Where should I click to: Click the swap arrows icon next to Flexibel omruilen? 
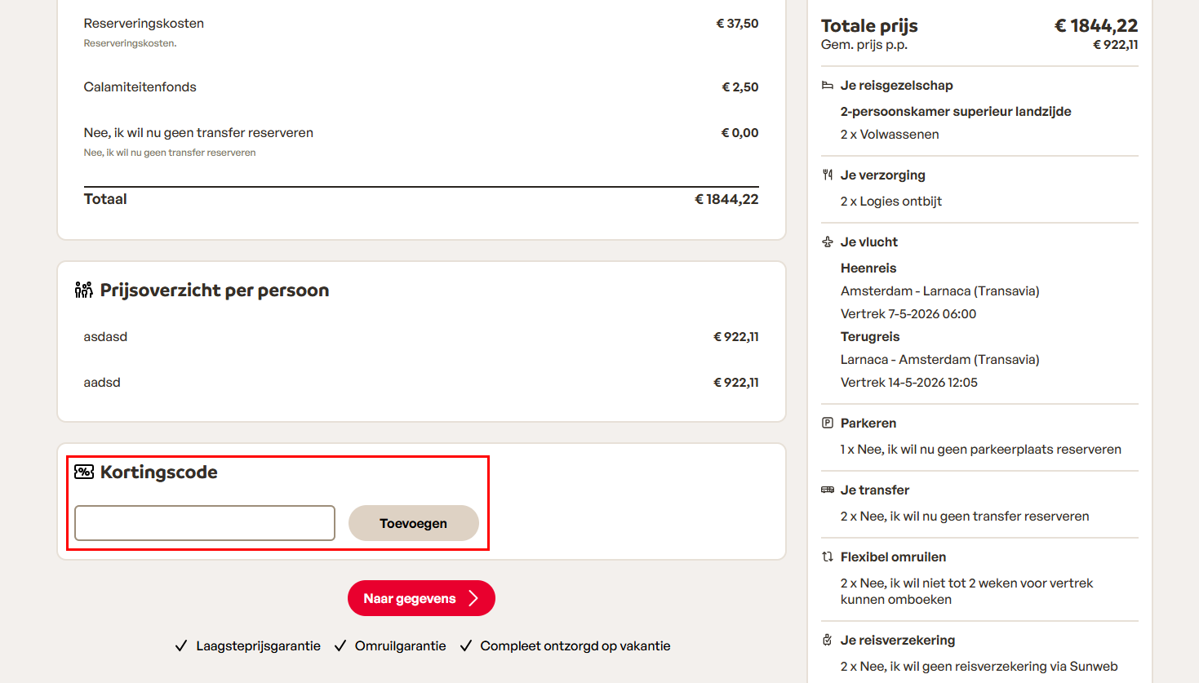pyautogui.click(x=827, y=557)
